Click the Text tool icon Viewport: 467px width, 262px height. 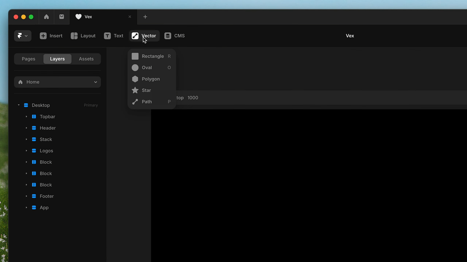107,36
